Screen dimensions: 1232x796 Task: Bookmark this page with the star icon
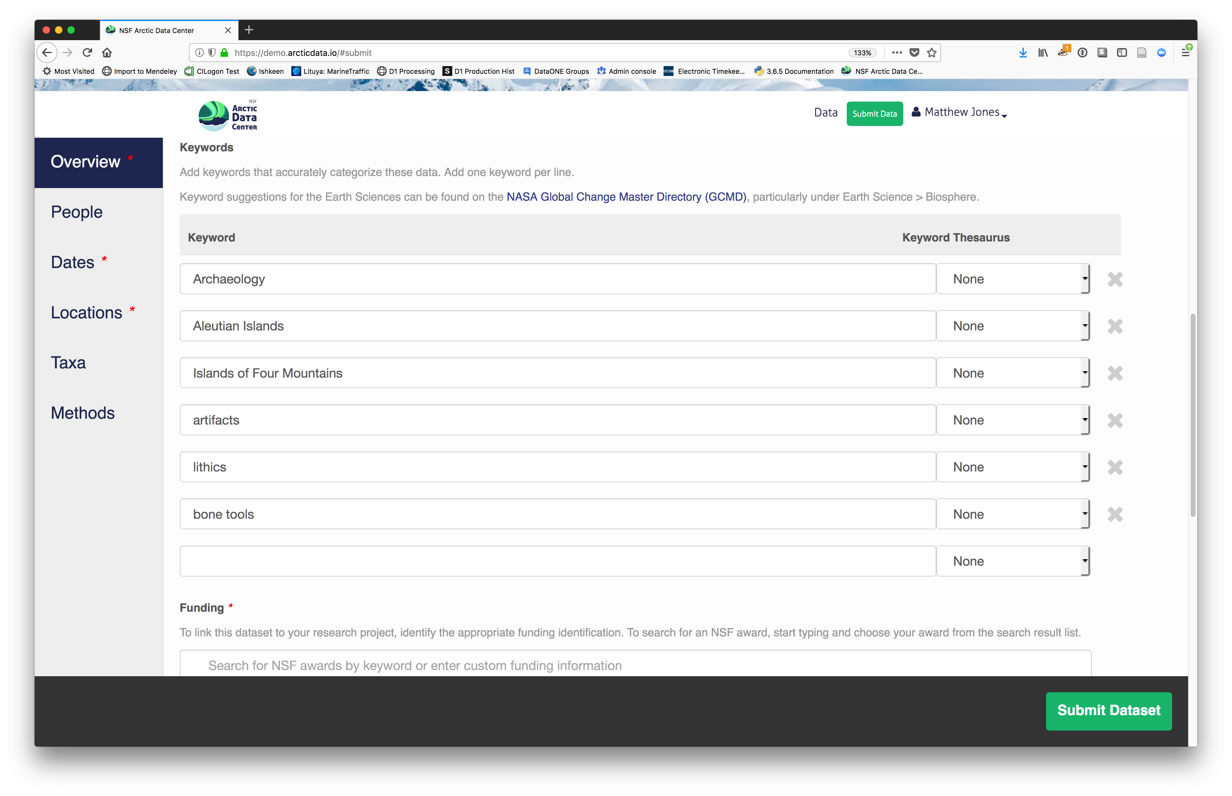tap(932, 53)
